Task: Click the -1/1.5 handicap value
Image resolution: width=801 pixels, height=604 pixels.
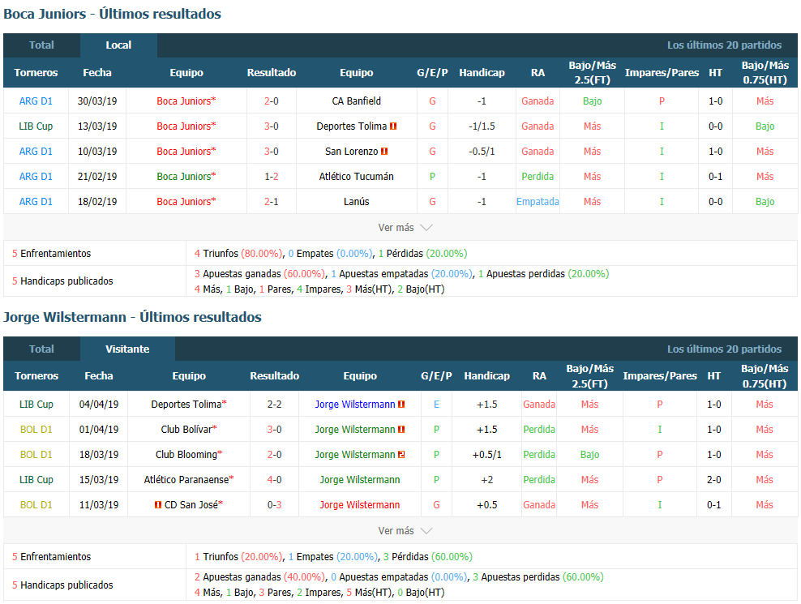Action: pos(482,126)
